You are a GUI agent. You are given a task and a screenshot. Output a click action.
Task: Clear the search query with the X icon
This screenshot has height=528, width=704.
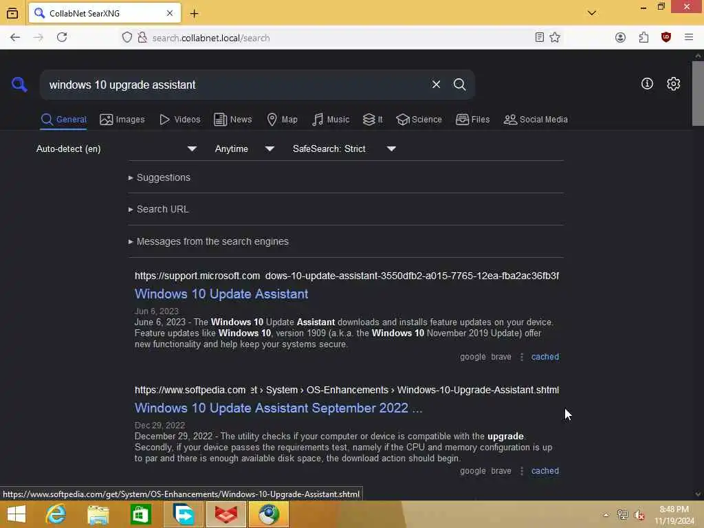coord(436,85)
